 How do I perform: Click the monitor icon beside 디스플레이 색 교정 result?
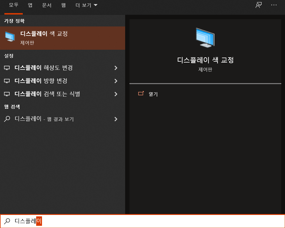[x=10, y=36]
